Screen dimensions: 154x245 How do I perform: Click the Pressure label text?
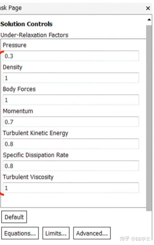coord(15,45)
